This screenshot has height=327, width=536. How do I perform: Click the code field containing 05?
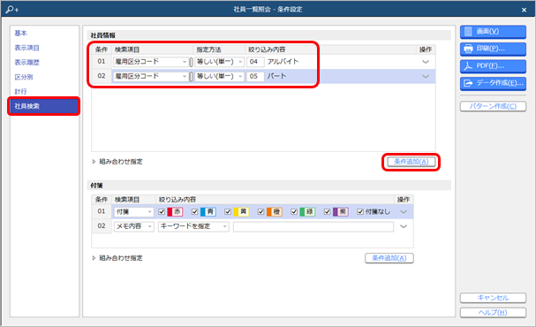255,76
